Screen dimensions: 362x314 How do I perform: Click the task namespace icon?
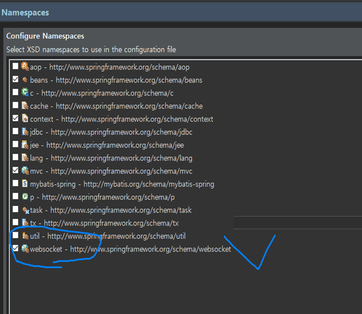point(25,210)
